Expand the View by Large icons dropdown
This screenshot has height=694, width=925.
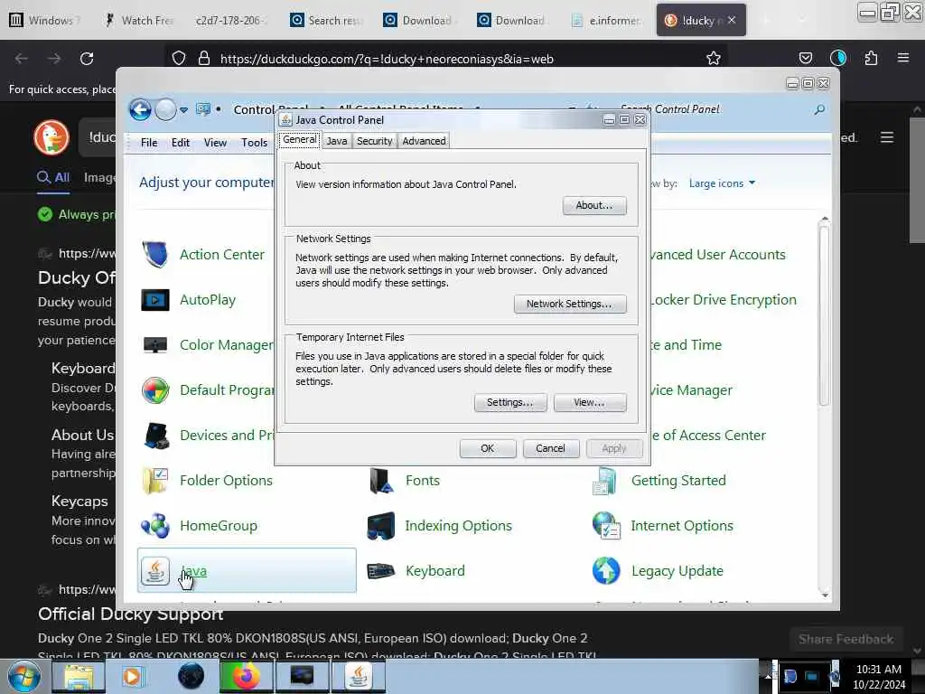tap(722, 183)
